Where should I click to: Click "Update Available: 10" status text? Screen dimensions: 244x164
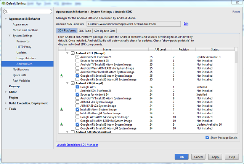[x=209, y=125]
